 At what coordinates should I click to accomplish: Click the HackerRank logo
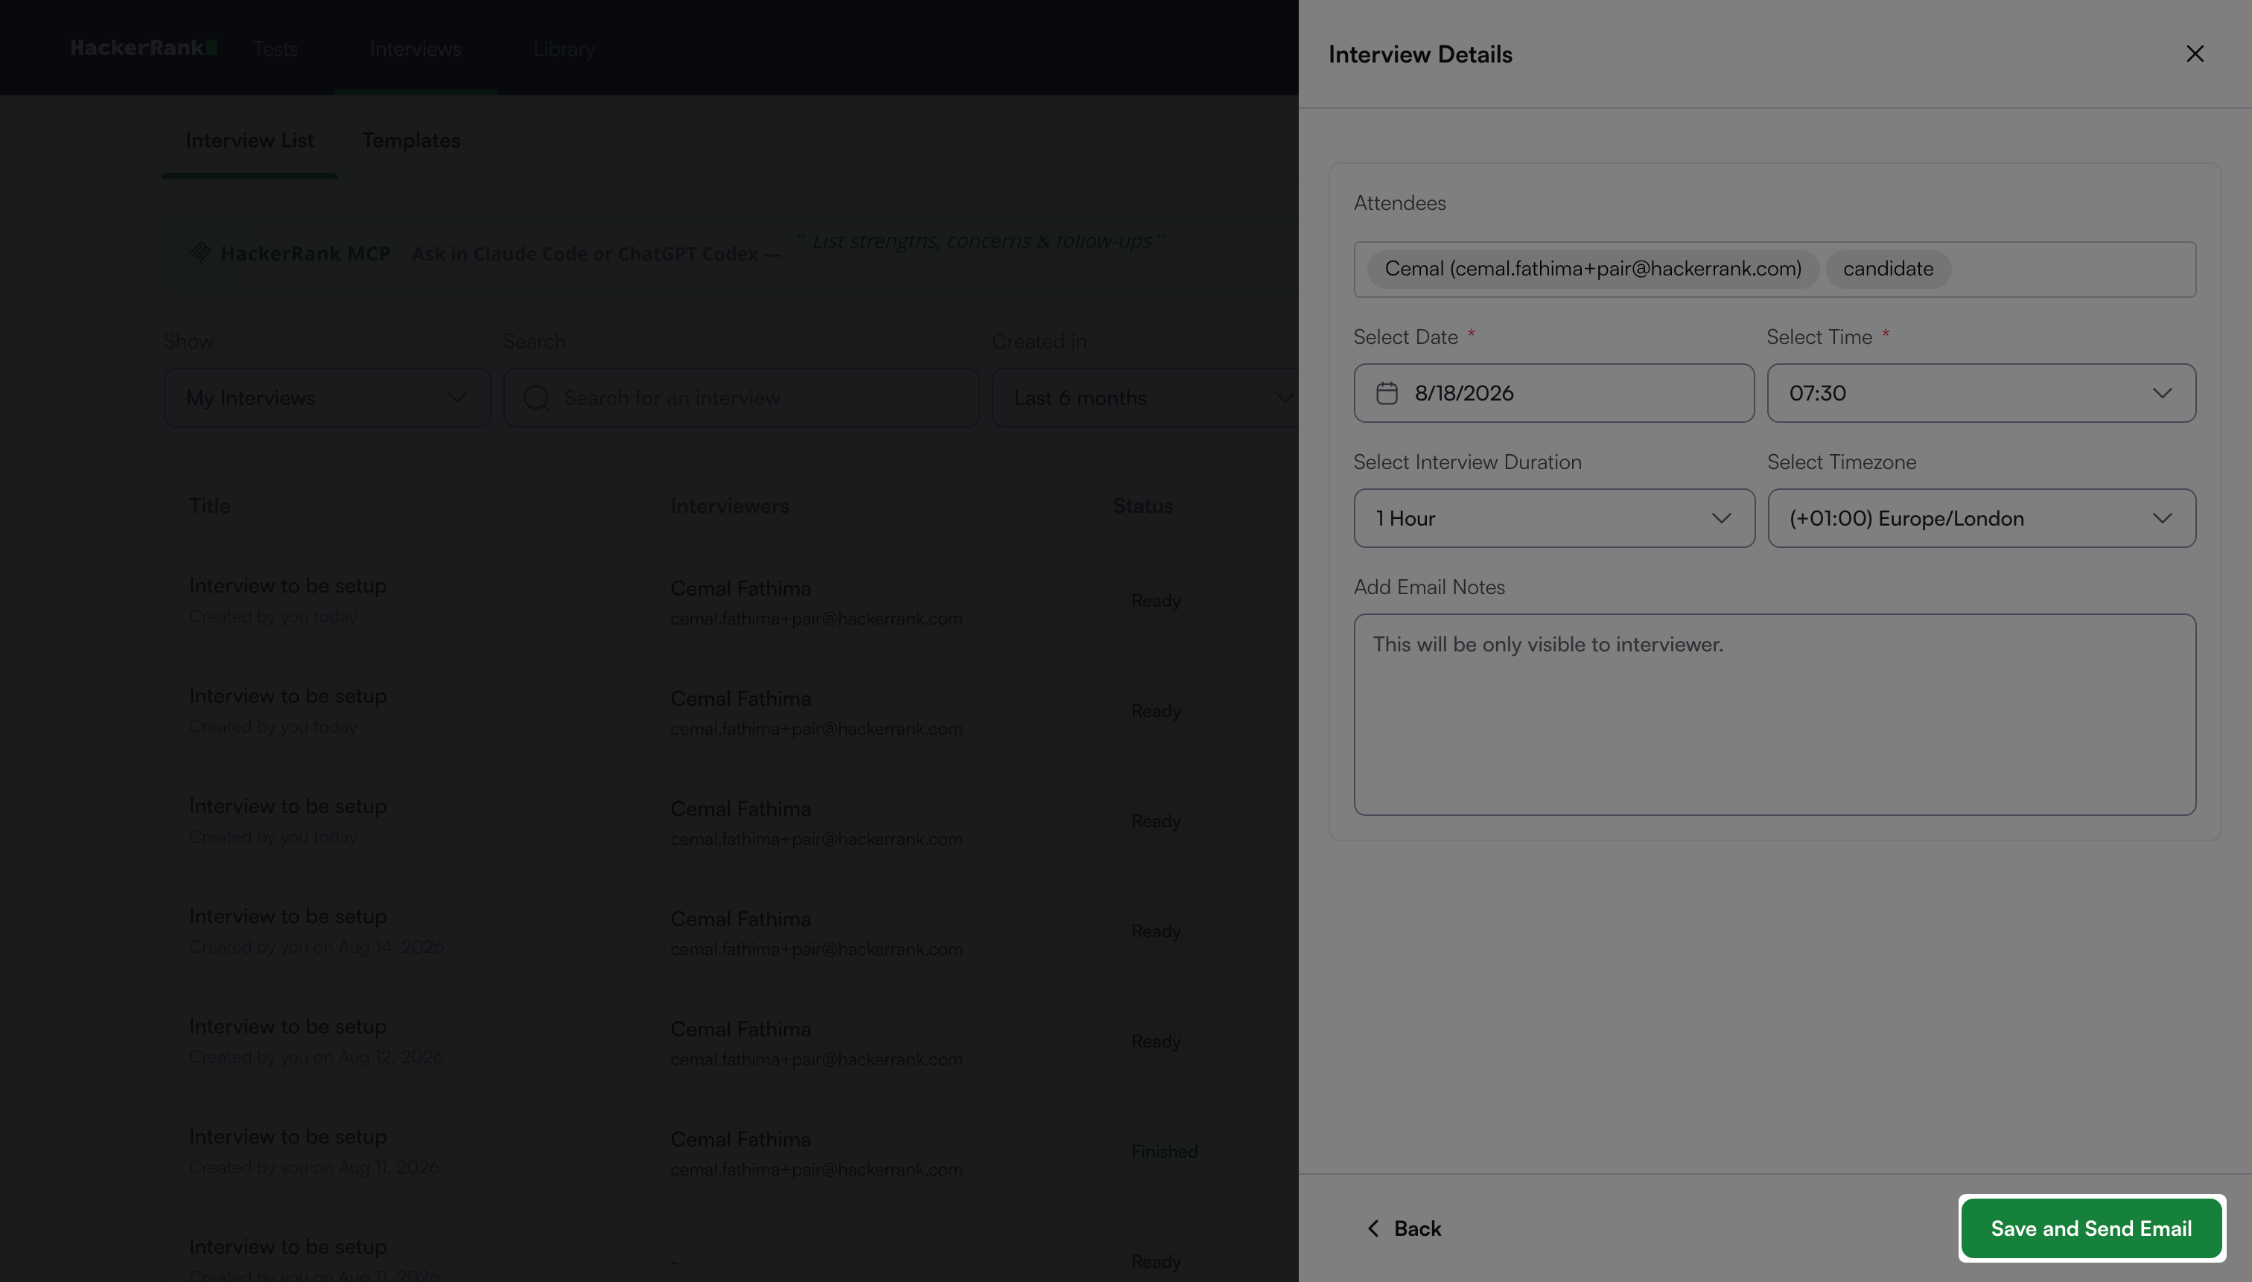click(x=144, y=48)
